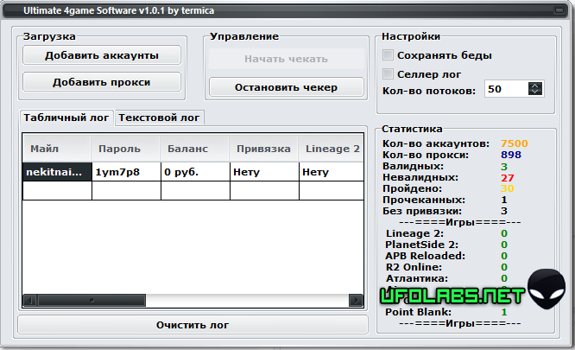Click the Добавить аккаунты button
This screenshot has height=350, width=575.
tap(102, 55)
